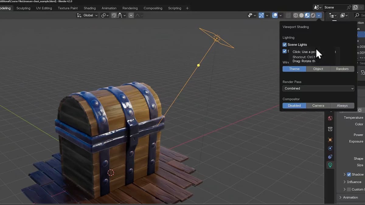Switch viewport to rendered shading mode

pyautogui.click(x=313, y=15)
